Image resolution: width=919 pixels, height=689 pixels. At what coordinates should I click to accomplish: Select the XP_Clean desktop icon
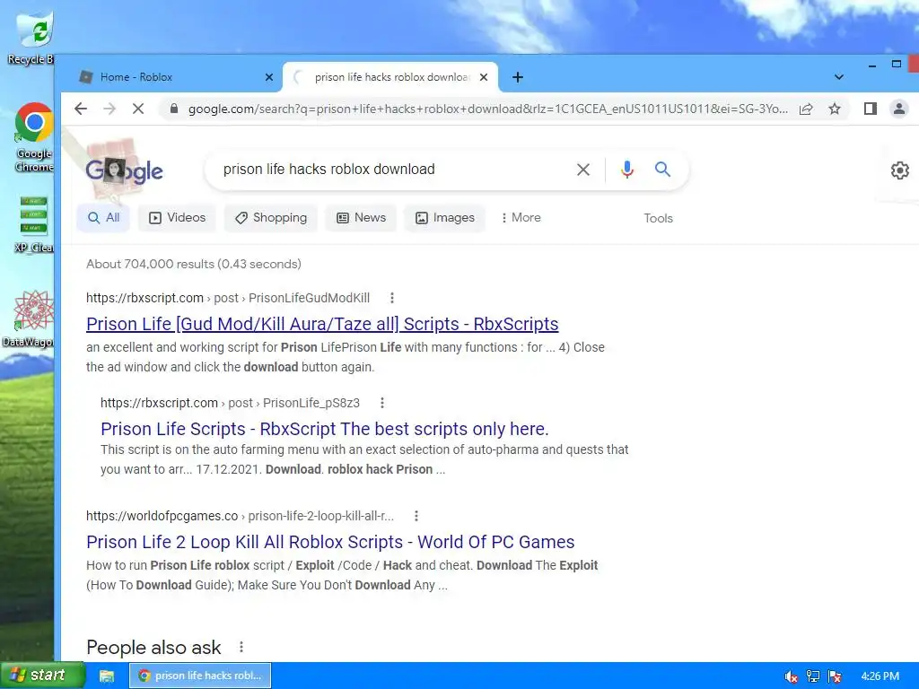(33, 225)
